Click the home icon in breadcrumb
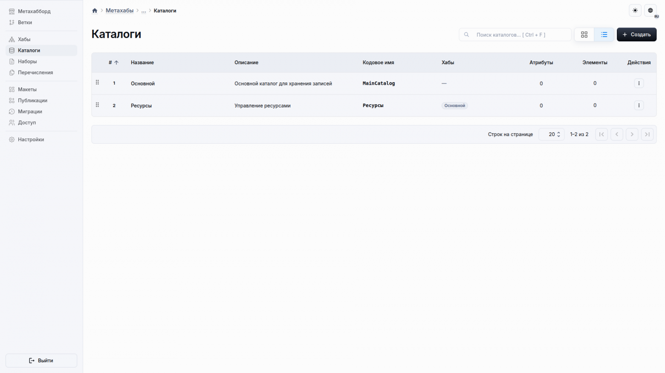Image resolution: width=665 pixels, height=373 pixels. point(95,11)
